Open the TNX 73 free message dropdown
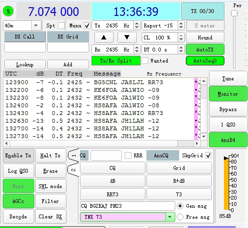This screenshot has width=248, height=228. 170,217
